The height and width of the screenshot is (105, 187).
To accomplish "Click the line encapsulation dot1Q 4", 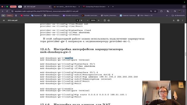I will coord(77,75).
